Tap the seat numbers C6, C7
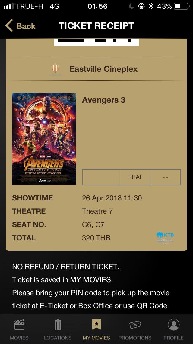Image resolution: width=193 pixels, height=344 pixels. pyautogui.click(x=93, y=224)
